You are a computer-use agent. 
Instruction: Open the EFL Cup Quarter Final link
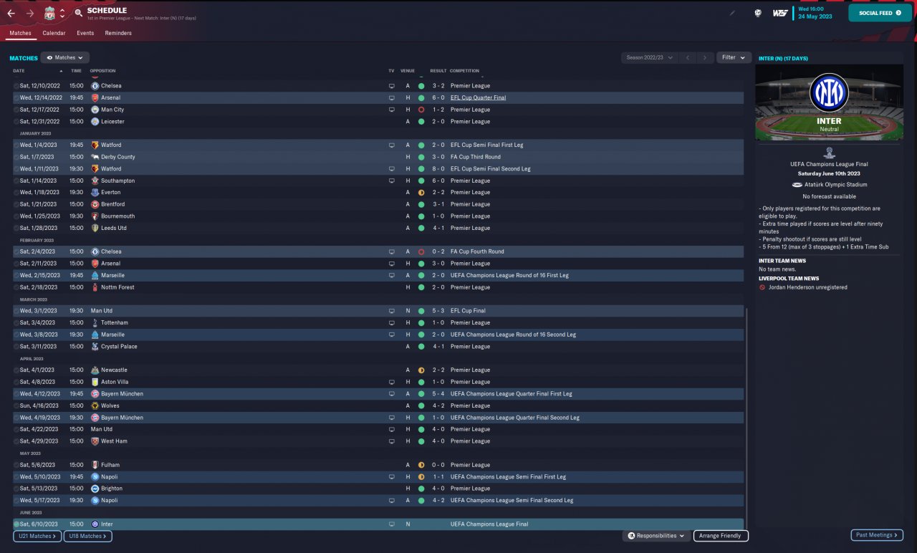point(478,97)
